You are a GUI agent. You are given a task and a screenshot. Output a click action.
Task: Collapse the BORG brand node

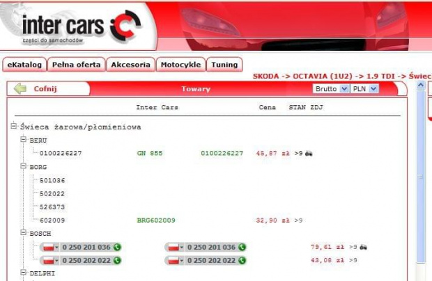(24, 166)
